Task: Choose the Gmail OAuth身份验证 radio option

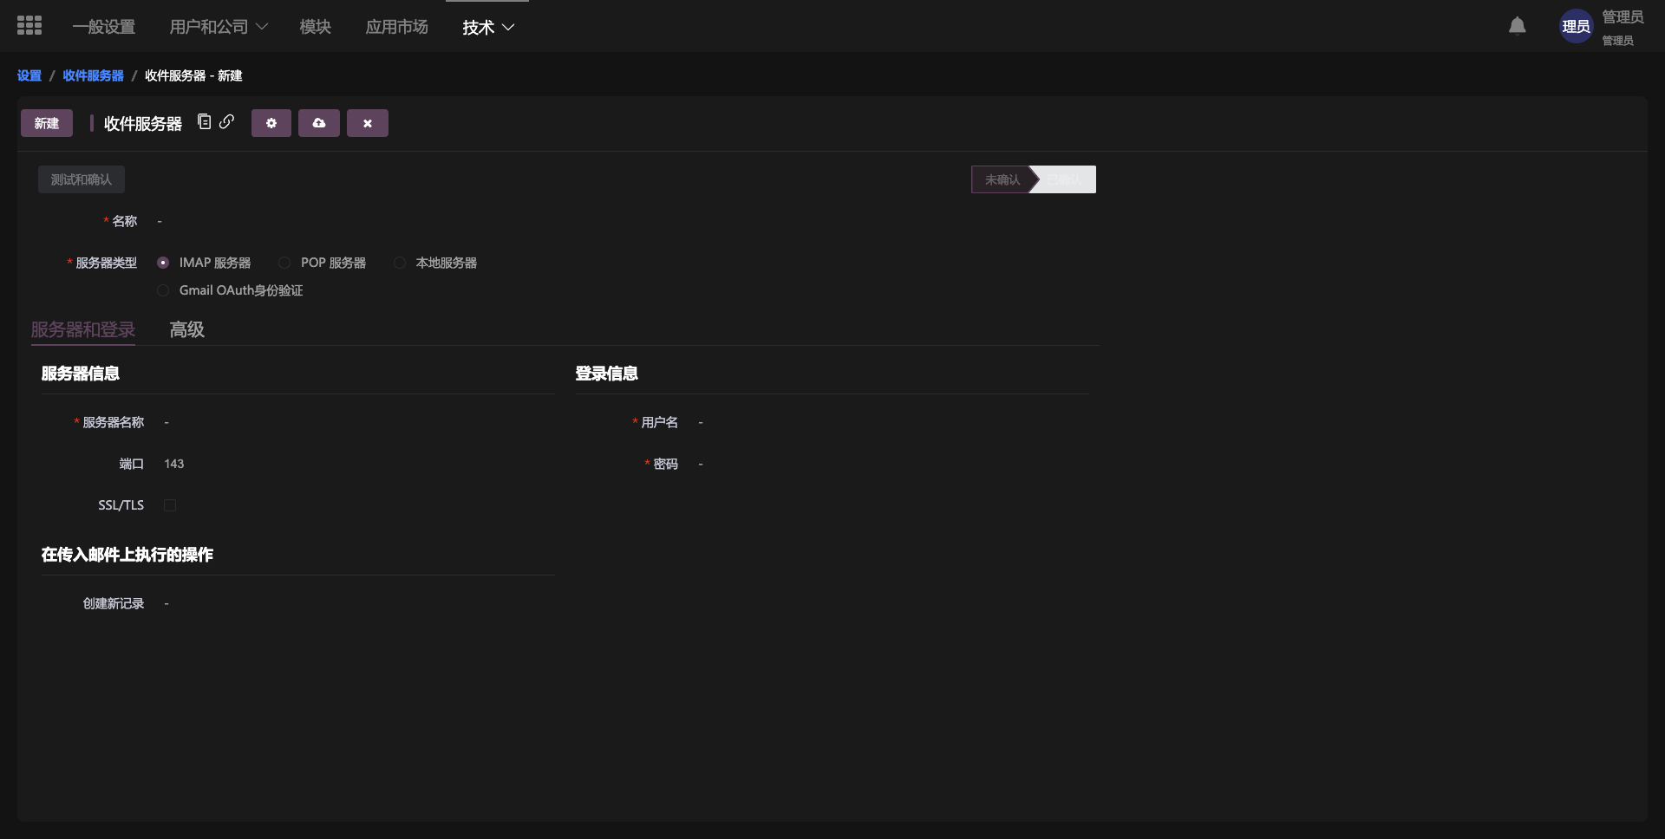Action: pyautogui.click(x=163, y=290)
